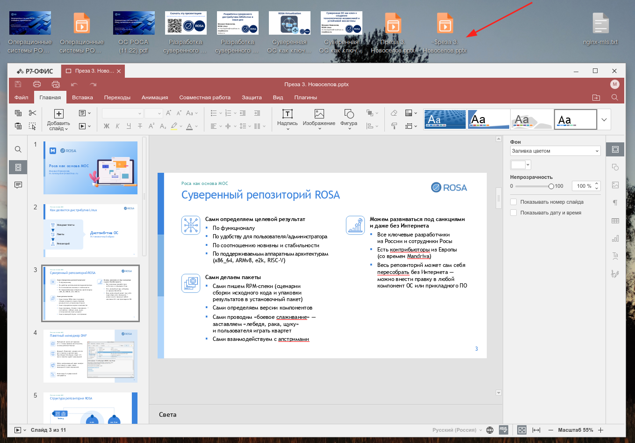Image resolution: width=635 pixels, height=443 pixels.
Task: Select the paragraph settings sidebar icon
Action: tap(615, 203)
